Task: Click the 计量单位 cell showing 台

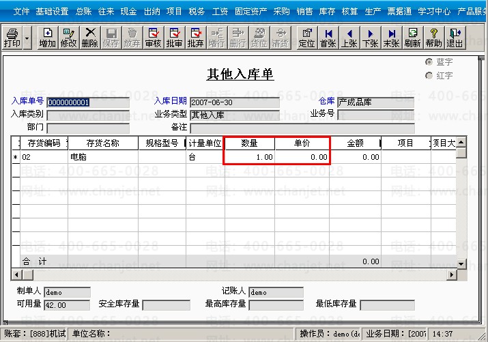Action: coord(205,157)
